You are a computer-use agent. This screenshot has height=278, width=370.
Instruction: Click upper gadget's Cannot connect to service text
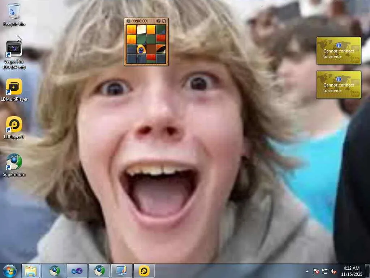click(x=339, y=54)
